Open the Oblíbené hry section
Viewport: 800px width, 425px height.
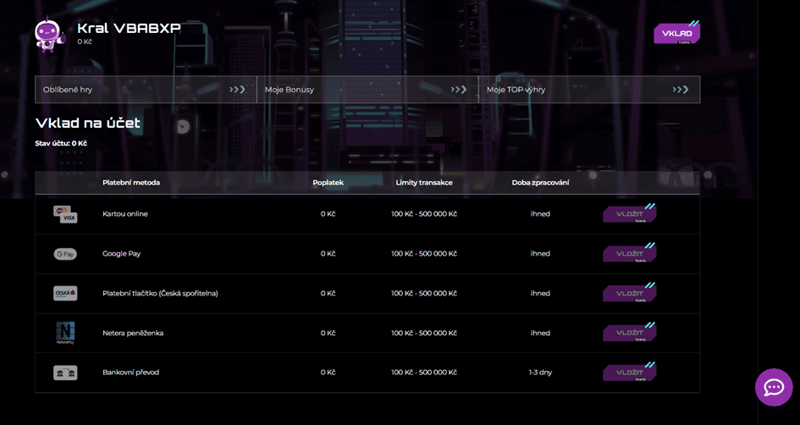click(146, 90)
